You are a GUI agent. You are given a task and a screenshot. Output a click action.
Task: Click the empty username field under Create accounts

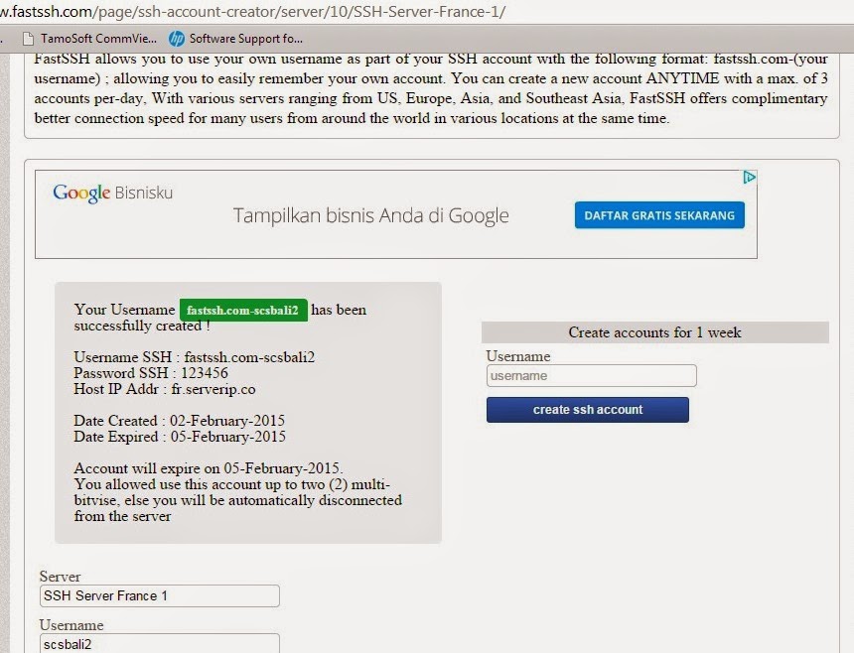[592, 375]
